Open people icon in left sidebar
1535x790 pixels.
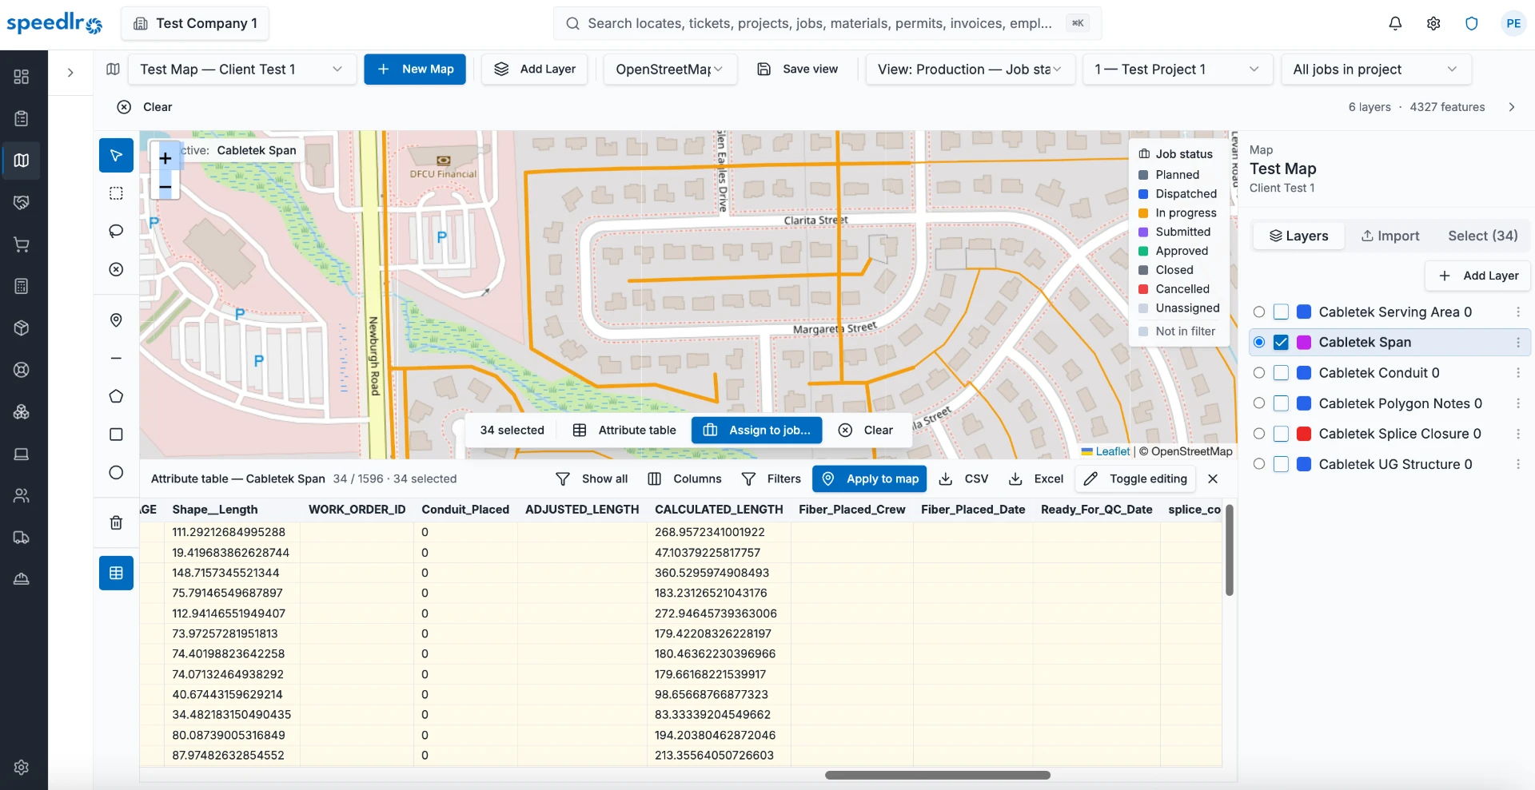coord(22,495)
